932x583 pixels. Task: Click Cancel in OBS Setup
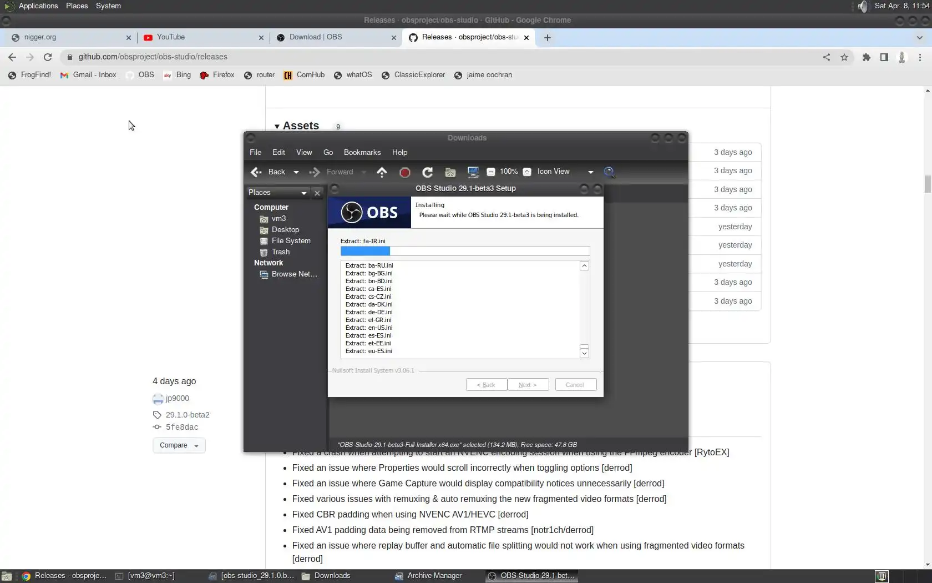coord(575,385)
